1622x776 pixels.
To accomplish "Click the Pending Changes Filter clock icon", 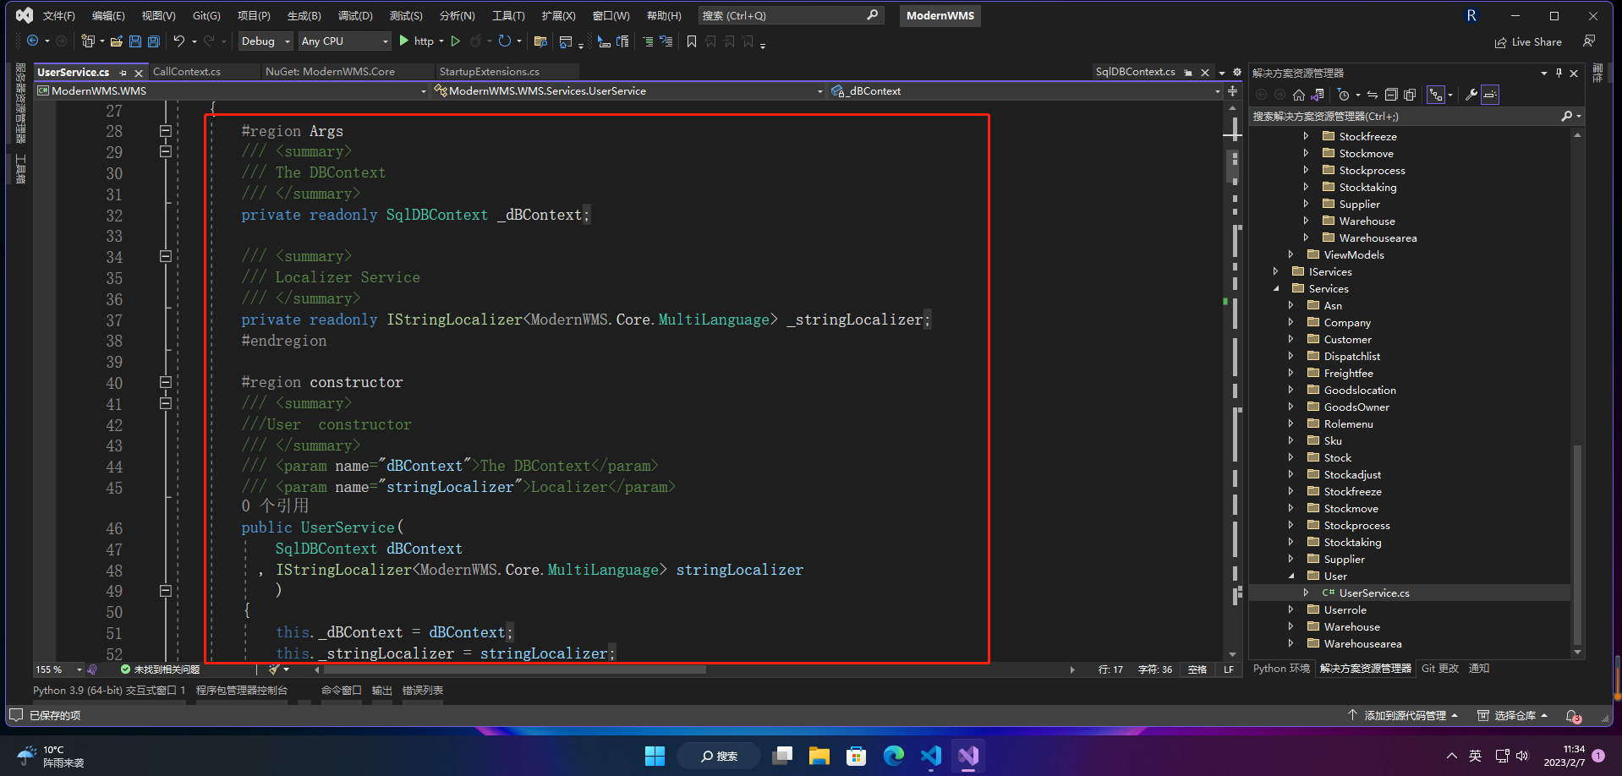I will [1343, 95].
